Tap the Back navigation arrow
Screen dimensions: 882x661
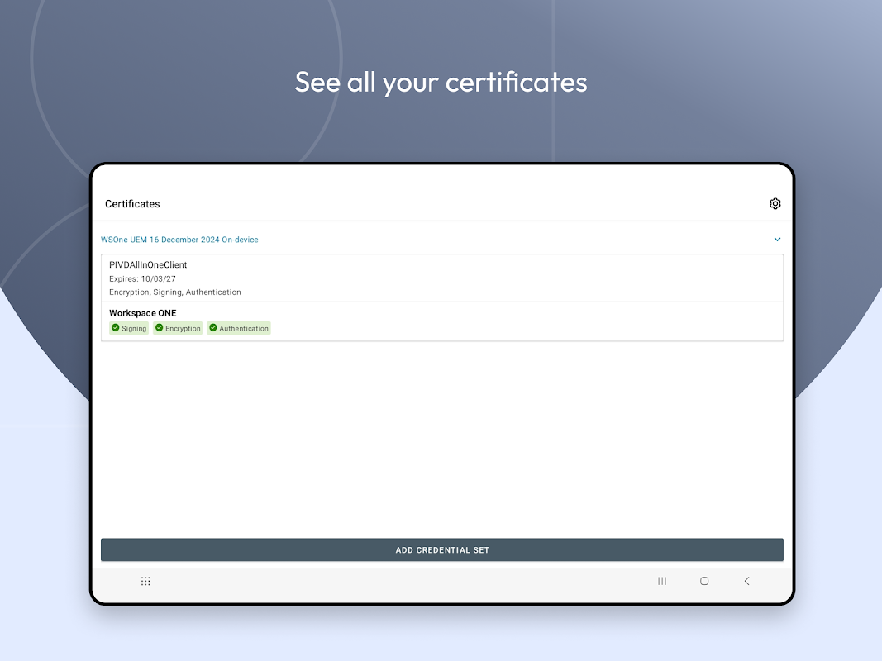[747, 581]
